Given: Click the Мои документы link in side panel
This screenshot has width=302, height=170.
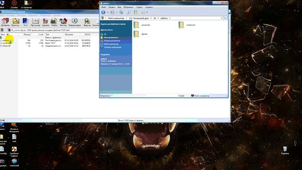Looking at the screenshot, I should [x=111, y=38].
